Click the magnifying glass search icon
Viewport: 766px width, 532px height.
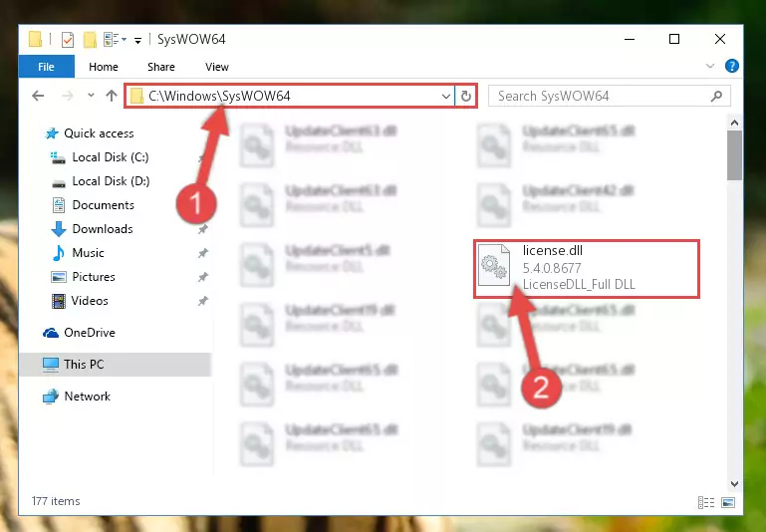(x=716, y=96)
